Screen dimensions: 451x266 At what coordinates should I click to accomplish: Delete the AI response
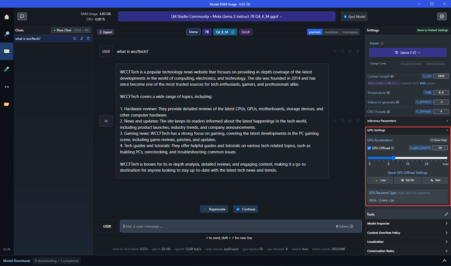tap(358, 121)
